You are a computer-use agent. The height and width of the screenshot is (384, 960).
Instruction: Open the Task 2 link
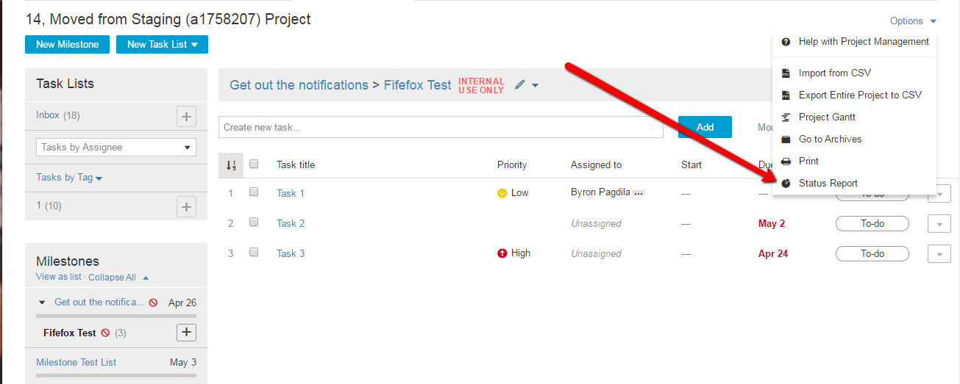tap(291, 224)
